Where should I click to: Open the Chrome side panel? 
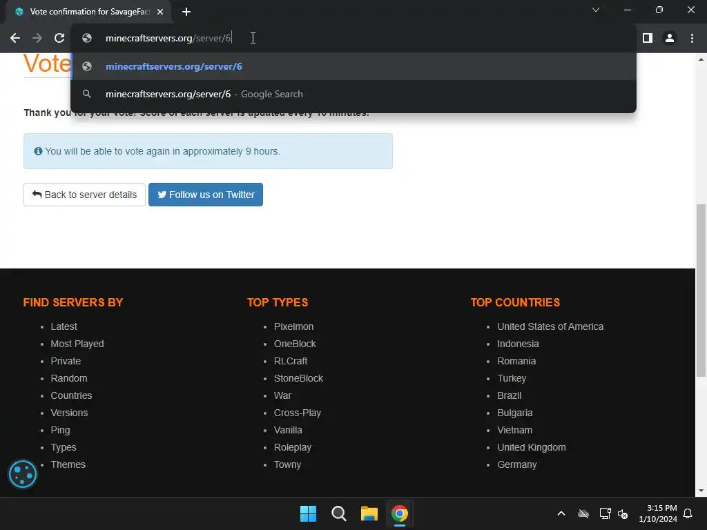[648, 39]
